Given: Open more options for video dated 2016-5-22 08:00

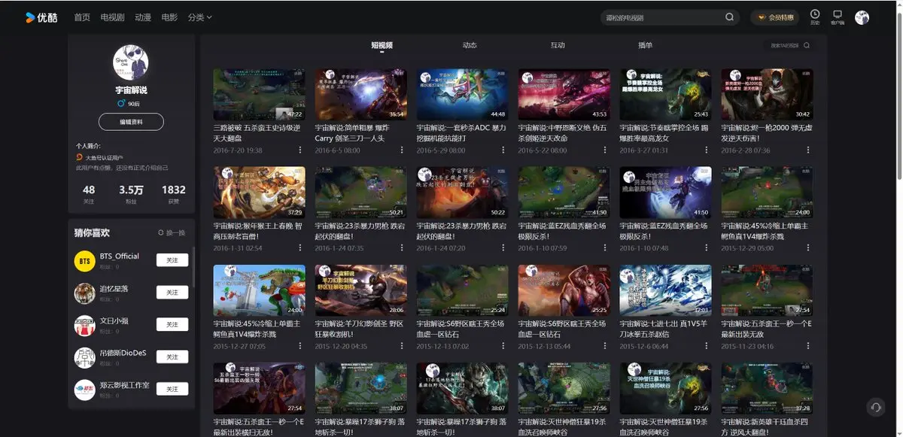Looking at the screenshot, I should click(604, 150).
